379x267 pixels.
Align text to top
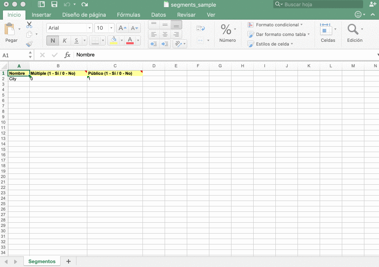154,25
